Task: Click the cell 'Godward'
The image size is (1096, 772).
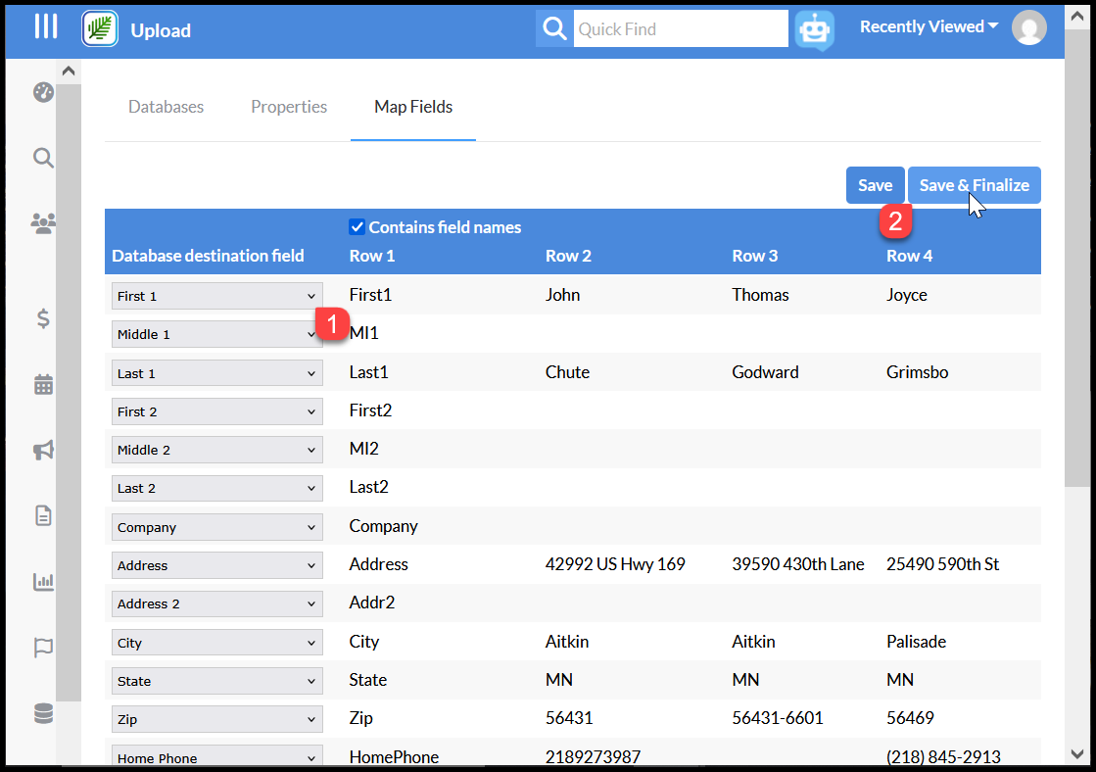Action: coord(765,372)
